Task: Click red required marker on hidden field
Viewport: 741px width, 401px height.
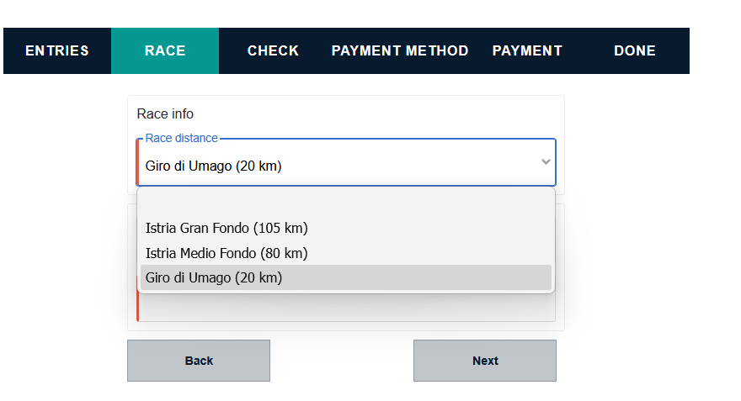Action: pyautogui.click(x=138, y=308)
